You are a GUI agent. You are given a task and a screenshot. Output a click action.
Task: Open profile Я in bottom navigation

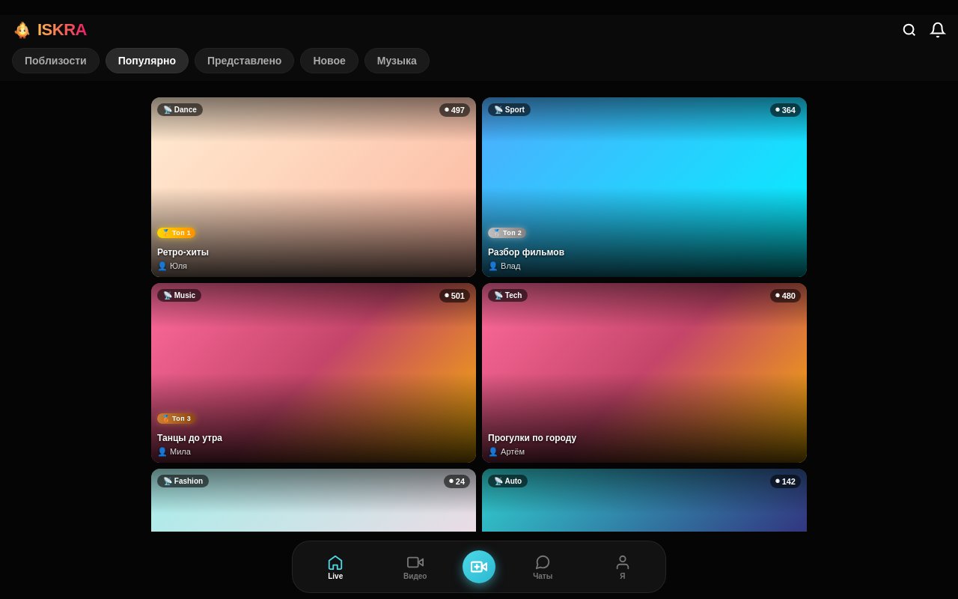tap(623, 567)
